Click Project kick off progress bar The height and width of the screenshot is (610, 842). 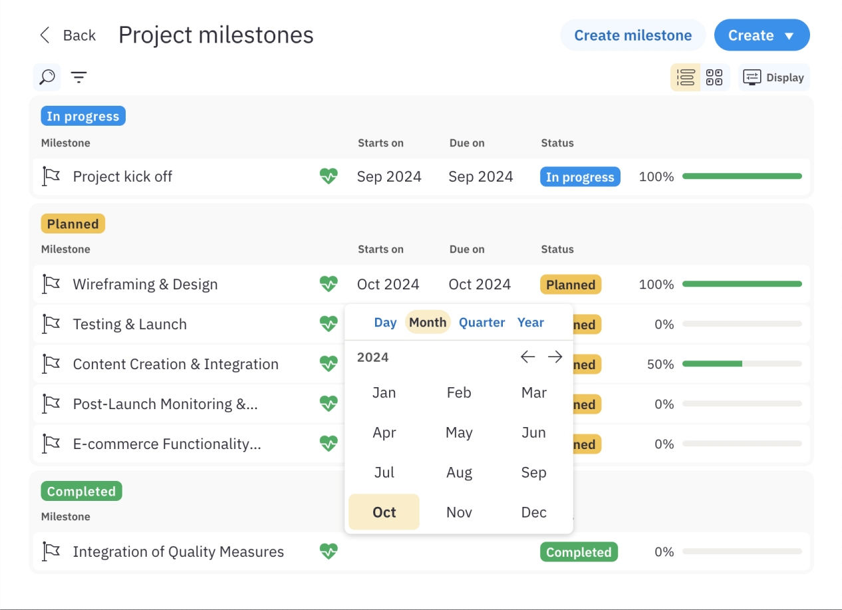coord(742,176)
